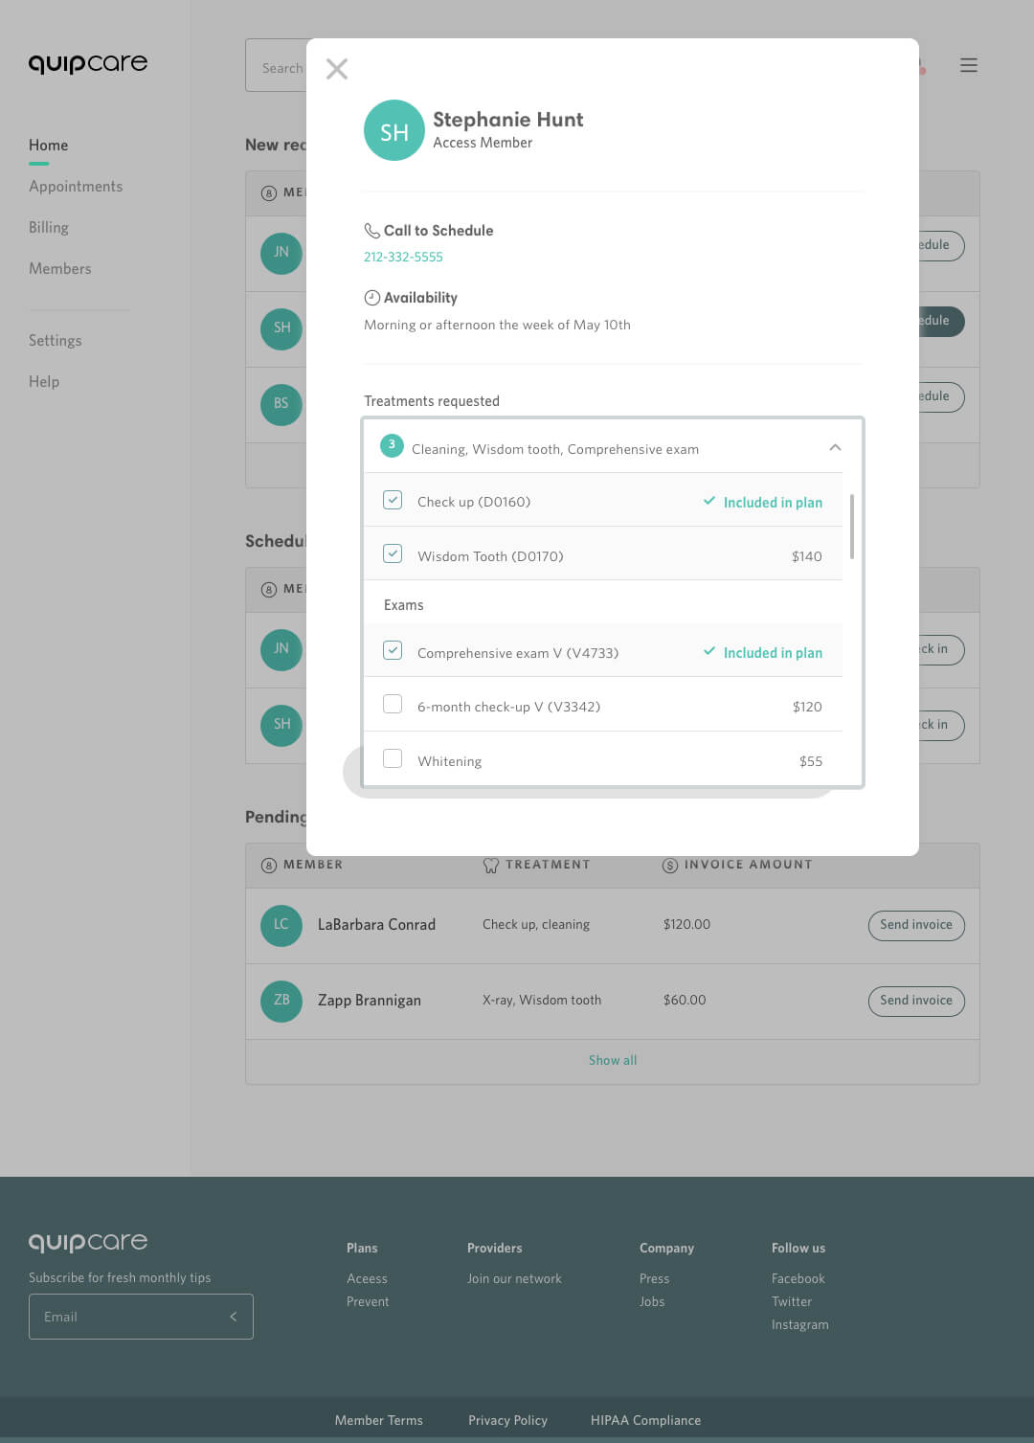
Task: Send invoice to Zapp Brannigan
Action: [916, 1001]
